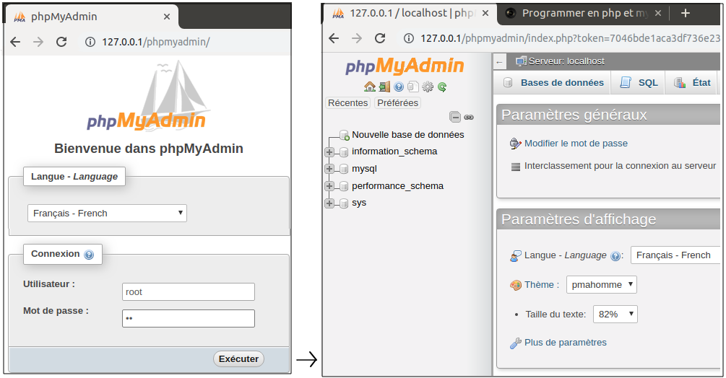Screen dimensions: 726x378
Task: Click the mysql database cylinder icon
Action: 344,169
